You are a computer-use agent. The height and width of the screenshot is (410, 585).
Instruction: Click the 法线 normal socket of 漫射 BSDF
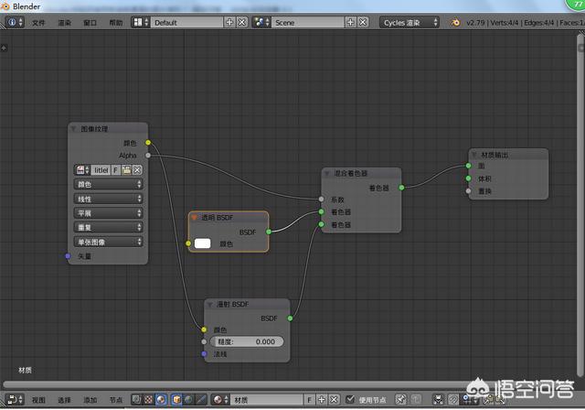[x=204, y=353]
